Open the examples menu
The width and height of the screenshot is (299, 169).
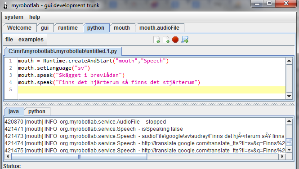[x=31, y=40]
